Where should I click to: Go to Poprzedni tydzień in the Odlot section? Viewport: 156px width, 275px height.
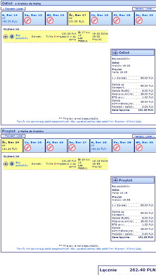pos(13,9)
